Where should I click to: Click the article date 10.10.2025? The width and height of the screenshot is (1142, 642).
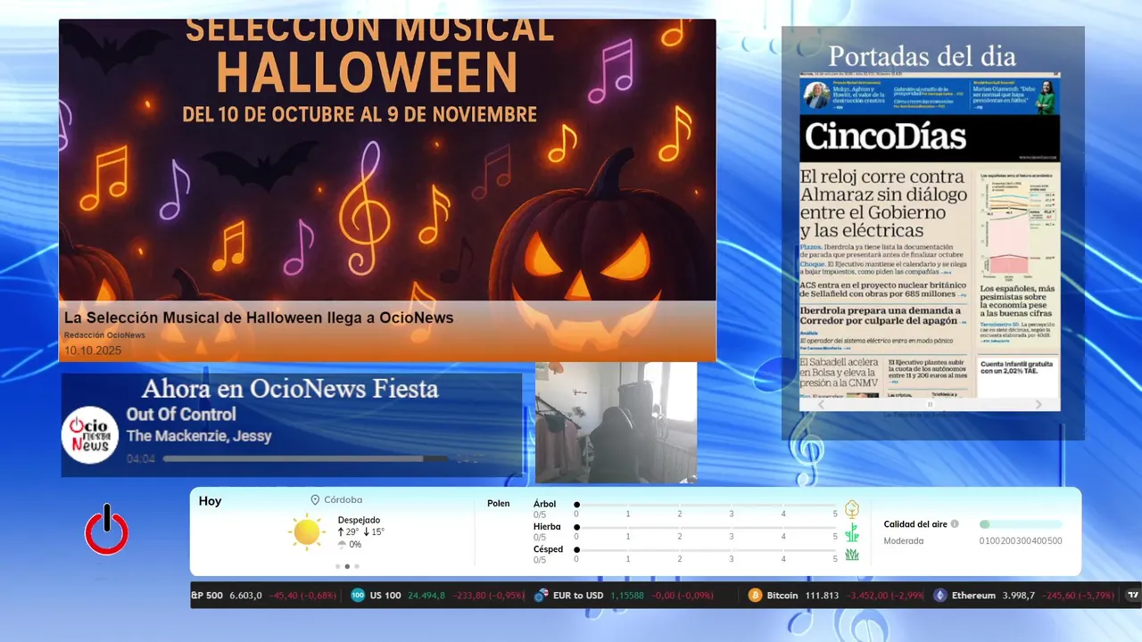pyautogui.click(x=93, y=350)
